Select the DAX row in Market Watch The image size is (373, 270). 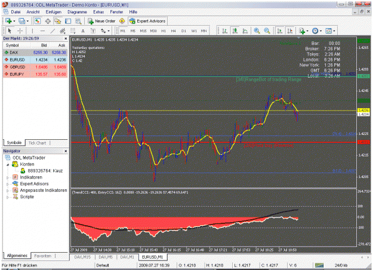(35, 53)
